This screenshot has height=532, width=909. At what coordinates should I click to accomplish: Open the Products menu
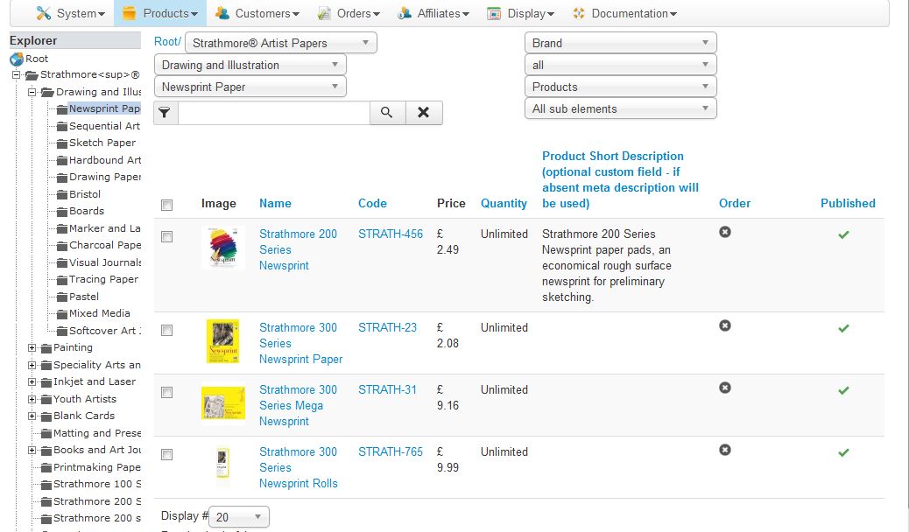coord(160,13)
